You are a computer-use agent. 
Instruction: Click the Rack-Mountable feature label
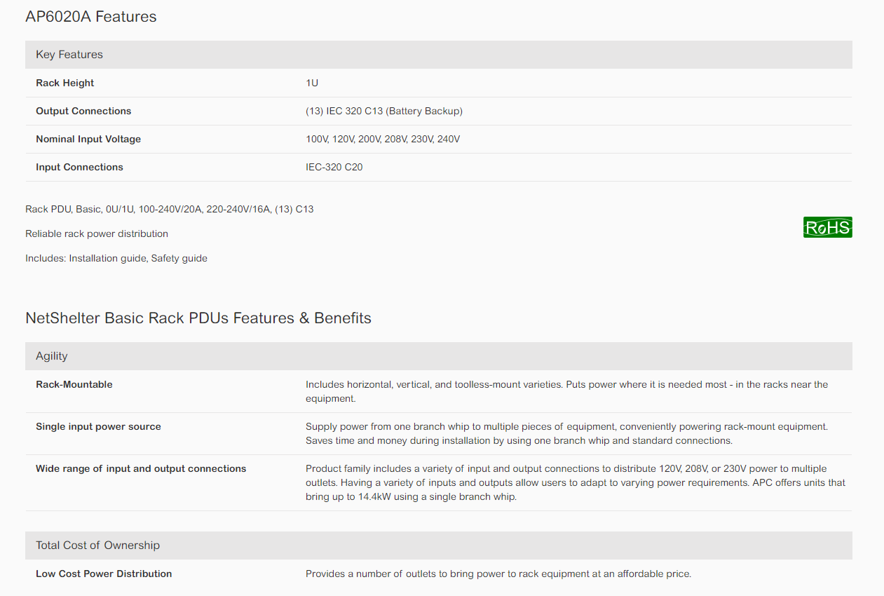click(74, 384)
